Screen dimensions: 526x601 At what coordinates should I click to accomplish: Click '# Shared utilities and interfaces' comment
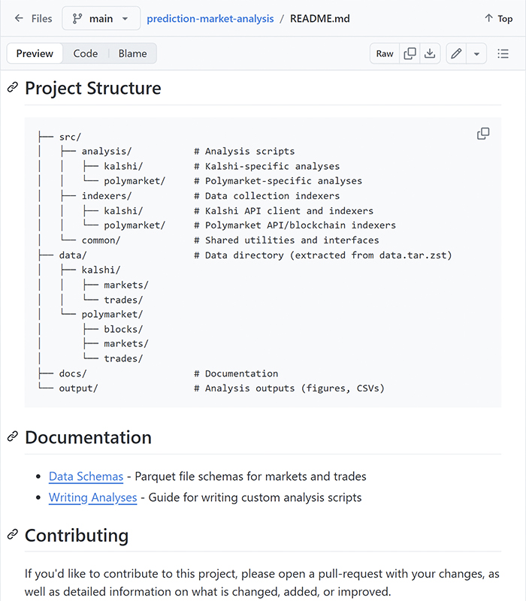click(286, 240)
